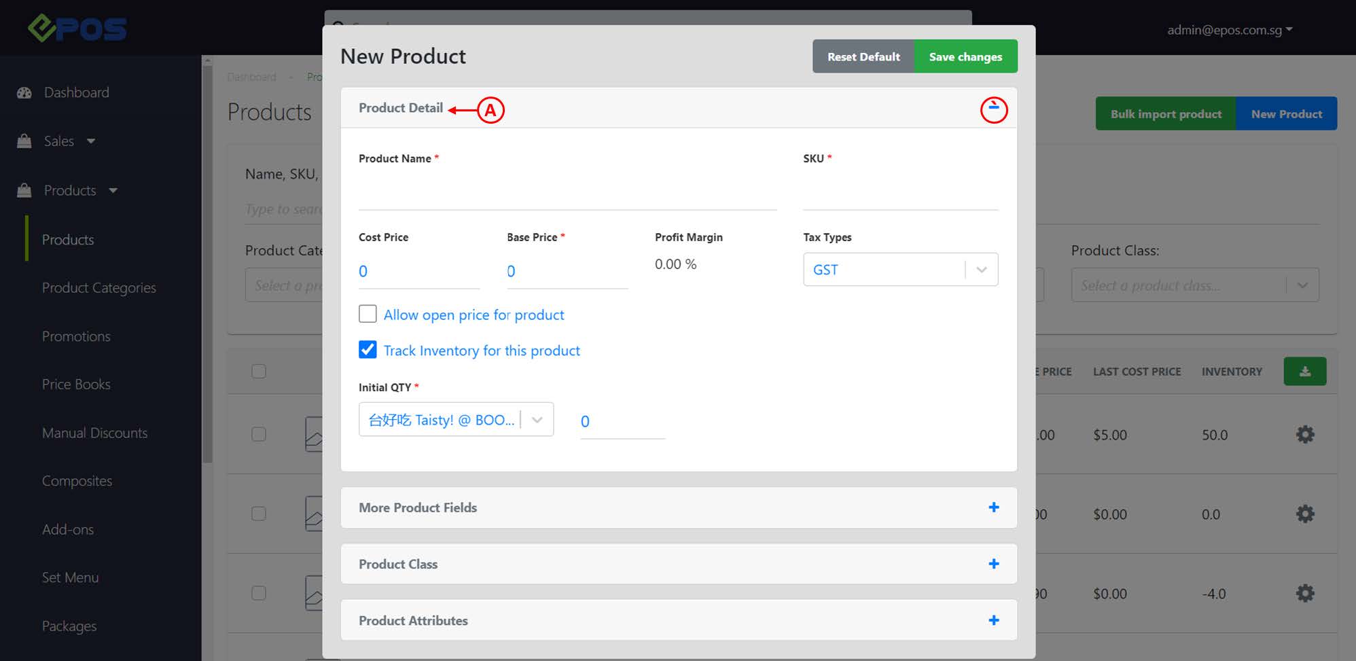Open gear settings for the -4.0 inventory row
The height and width of the screenshot is (661, 1356).
pyautogui.click(x=1304, y=594)
